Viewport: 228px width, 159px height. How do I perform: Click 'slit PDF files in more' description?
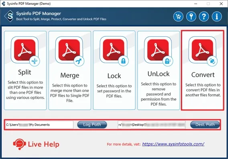(25, 88)
